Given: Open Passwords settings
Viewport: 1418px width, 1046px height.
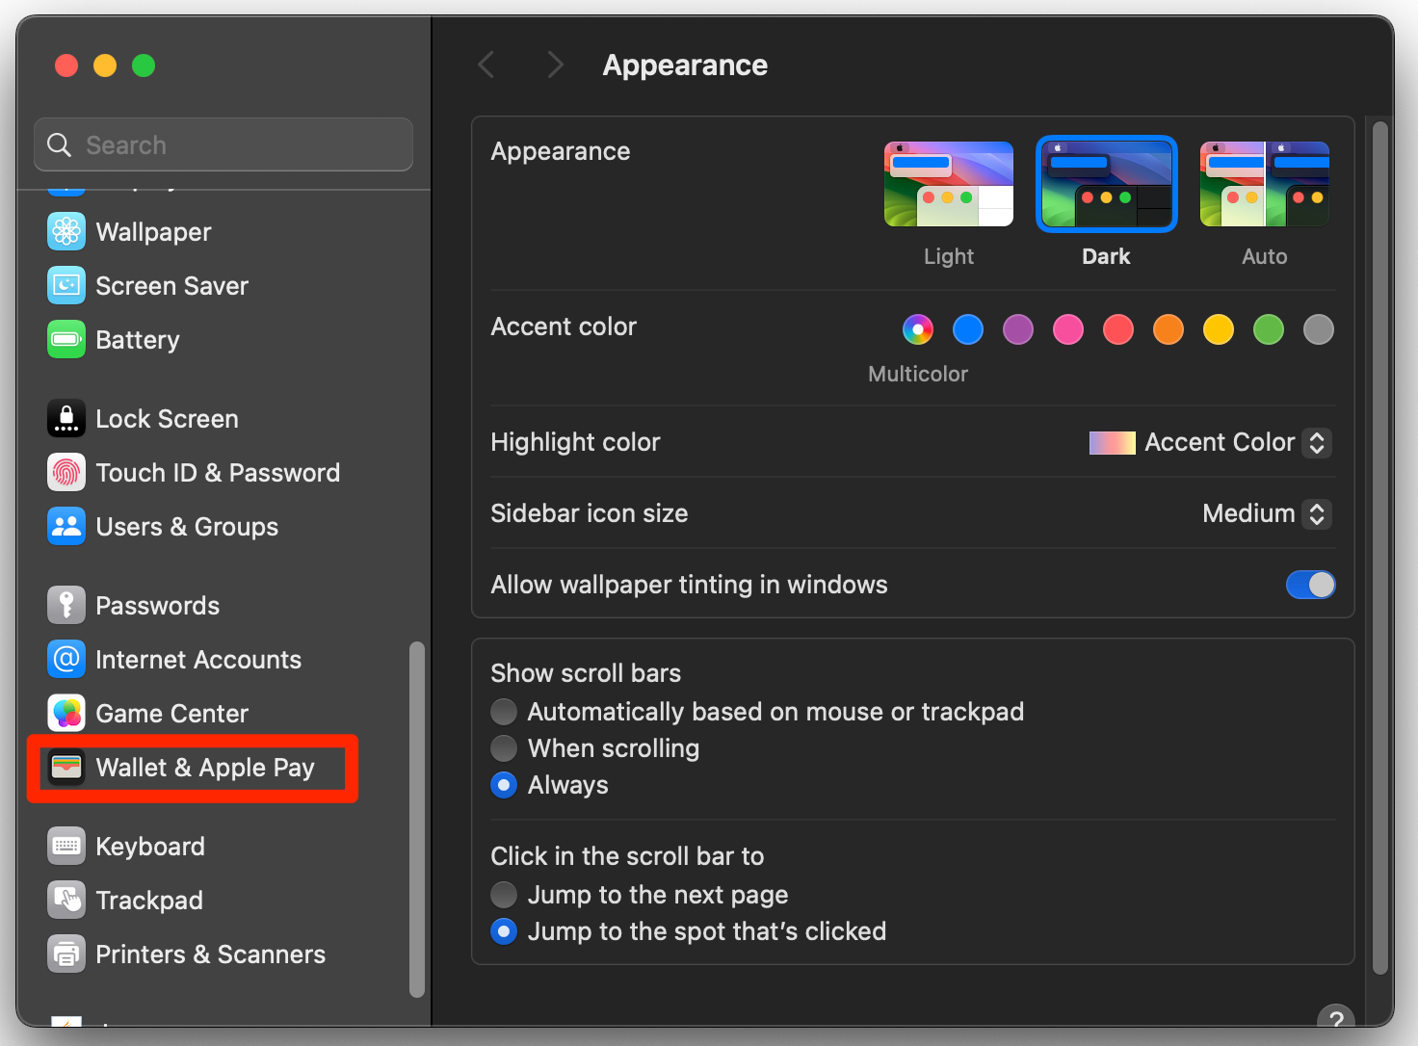Looking at the screenshot, I should 157,605.
